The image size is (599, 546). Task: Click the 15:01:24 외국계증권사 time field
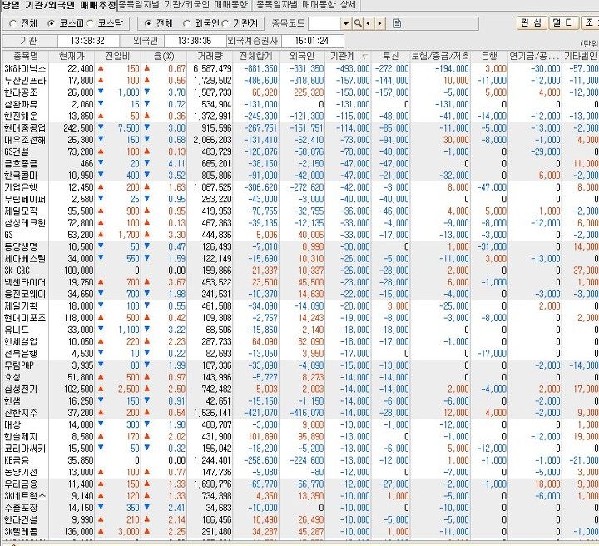(312, 41)
